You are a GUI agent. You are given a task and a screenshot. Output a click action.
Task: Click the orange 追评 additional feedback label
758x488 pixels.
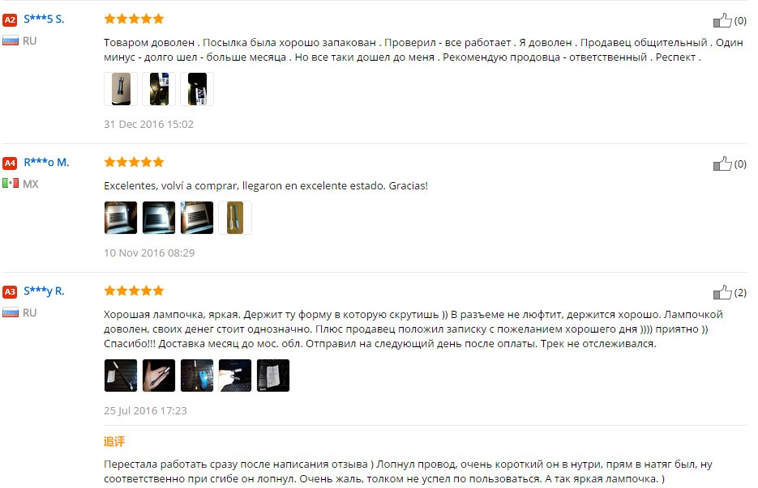[114, 441]
